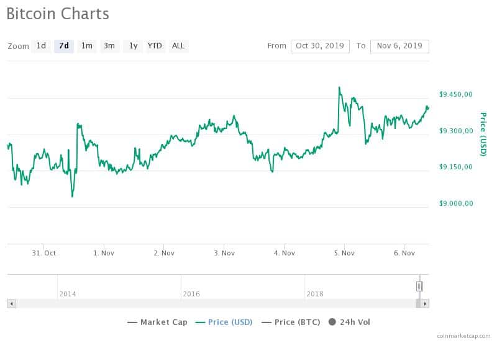
Task: Click the navigator range handle
Action: (x=419, y=286)
